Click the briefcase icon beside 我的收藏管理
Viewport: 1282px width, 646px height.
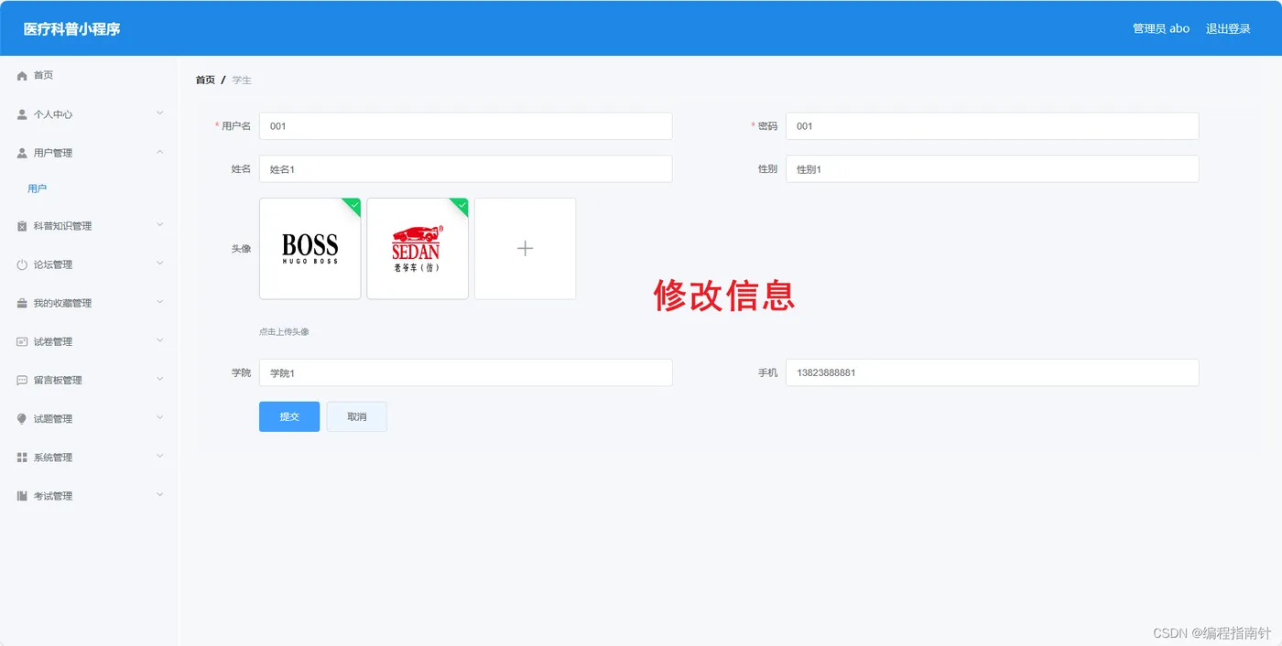click(x=22, y=303)
